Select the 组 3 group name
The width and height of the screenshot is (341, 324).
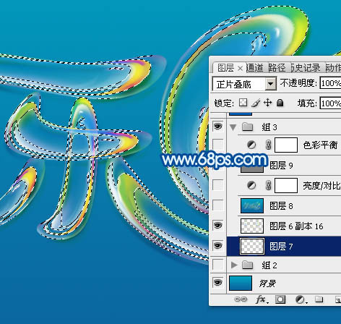pos(269,127)
